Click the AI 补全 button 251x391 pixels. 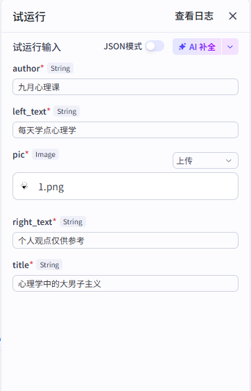(x=197, y=47)
